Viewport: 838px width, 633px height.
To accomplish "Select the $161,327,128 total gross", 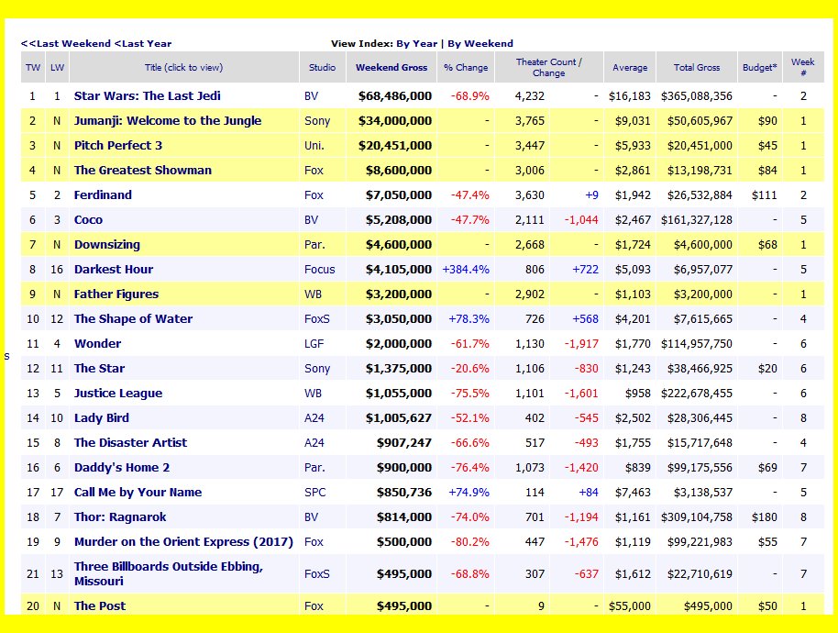I will (x=697, y=220).
